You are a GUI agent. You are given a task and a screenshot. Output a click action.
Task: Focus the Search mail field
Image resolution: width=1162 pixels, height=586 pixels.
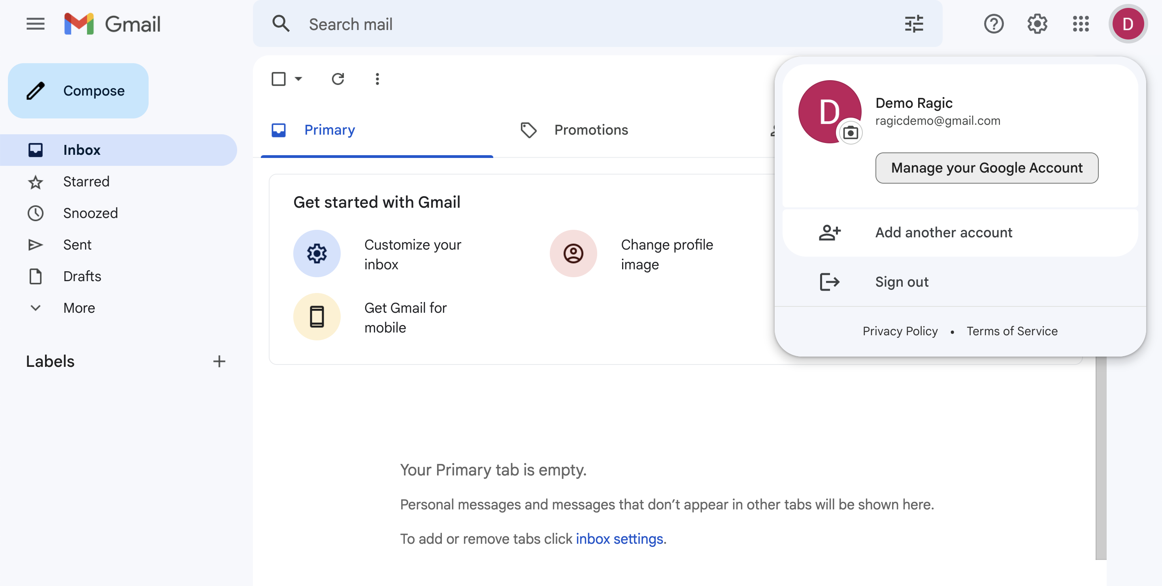(598, 24)
